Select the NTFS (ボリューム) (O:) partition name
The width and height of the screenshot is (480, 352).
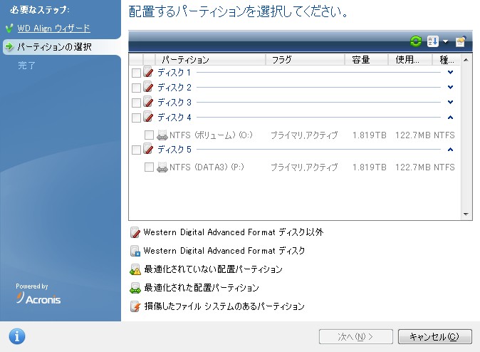211,135
